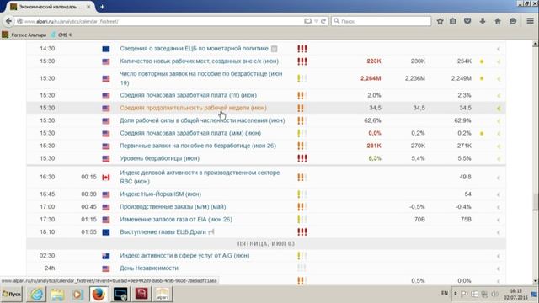Open Internet Explorer from the taskbar
The image size is (539, 303).
[36, 294]
